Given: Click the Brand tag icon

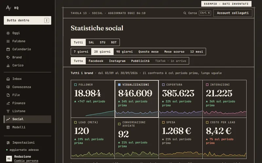Looking at the screenshot, I should [x=8, y=57].
